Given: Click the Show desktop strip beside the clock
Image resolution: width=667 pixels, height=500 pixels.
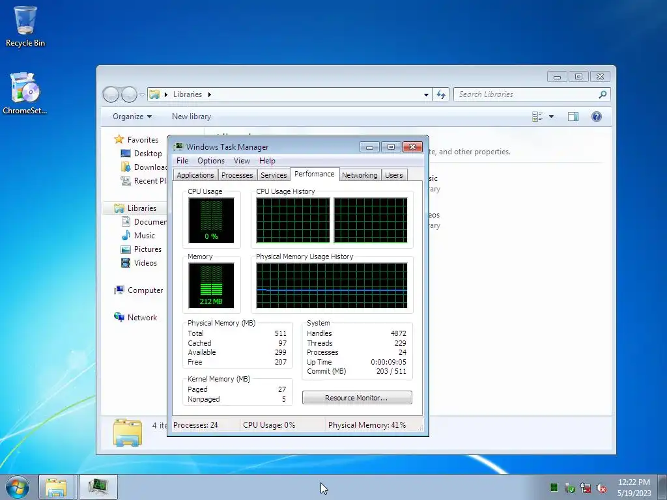Looking at the screenshot, I should coord(662,487).
